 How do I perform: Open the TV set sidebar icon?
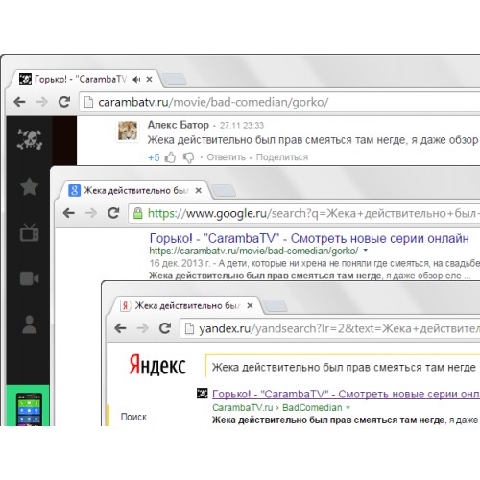tap(29, 232)
